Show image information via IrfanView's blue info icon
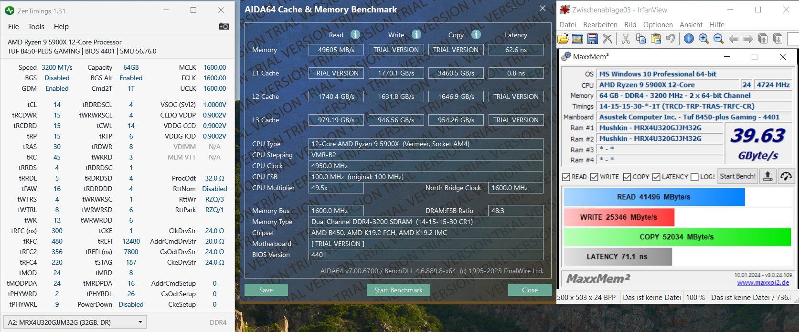Viewport: 799px width, 332px height. pyautogui.click(x=689, y=39)
